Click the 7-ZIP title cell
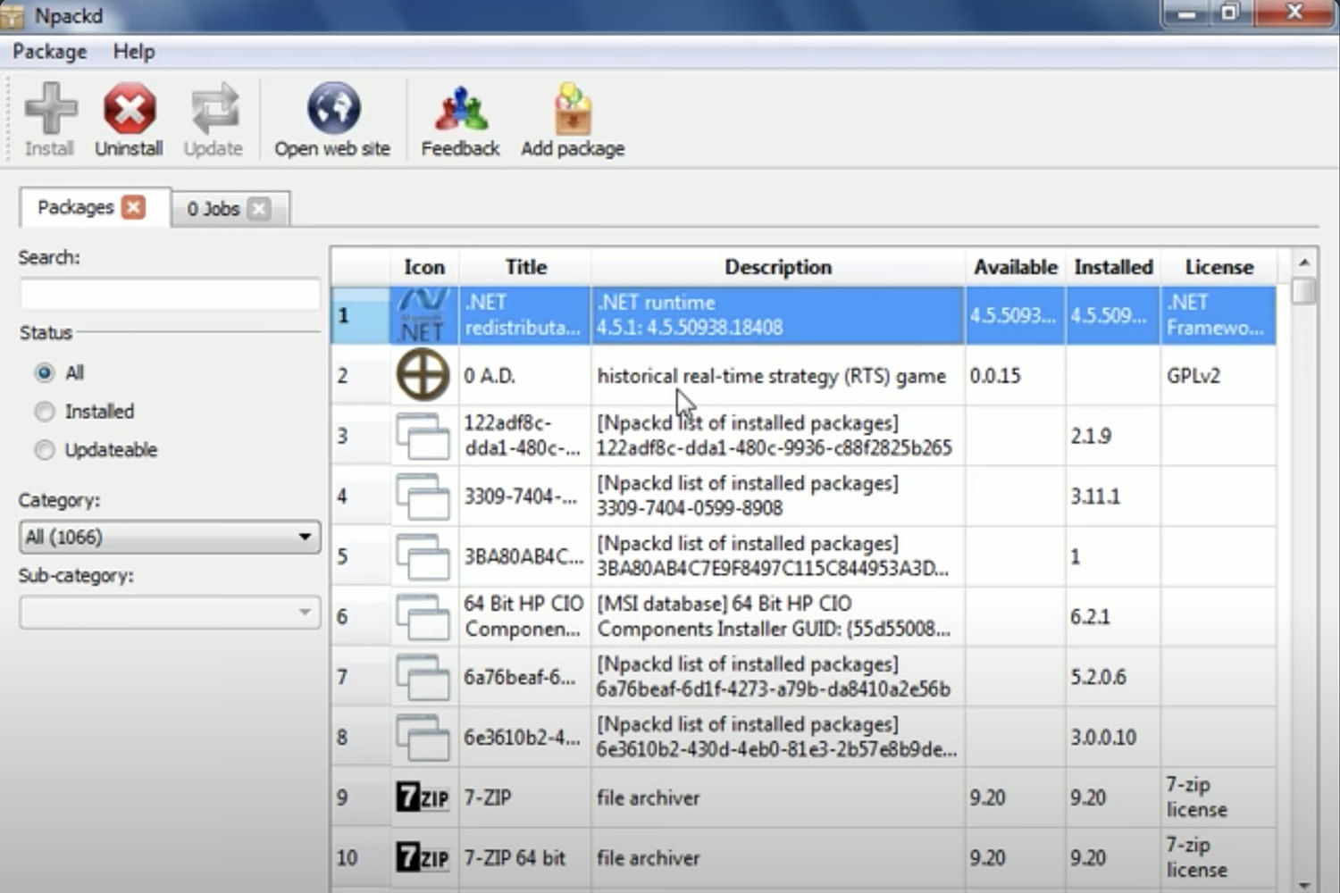The image size is (1340, 893). tap(525, 797)
